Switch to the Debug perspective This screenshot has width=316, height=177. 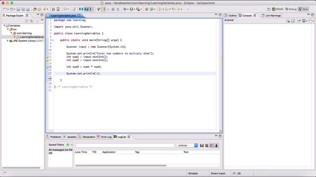point(291,9)
